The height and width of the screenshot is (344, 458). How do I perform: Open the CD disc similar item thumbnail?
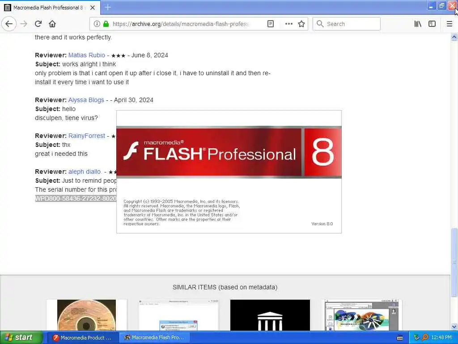tap(86, 315)
